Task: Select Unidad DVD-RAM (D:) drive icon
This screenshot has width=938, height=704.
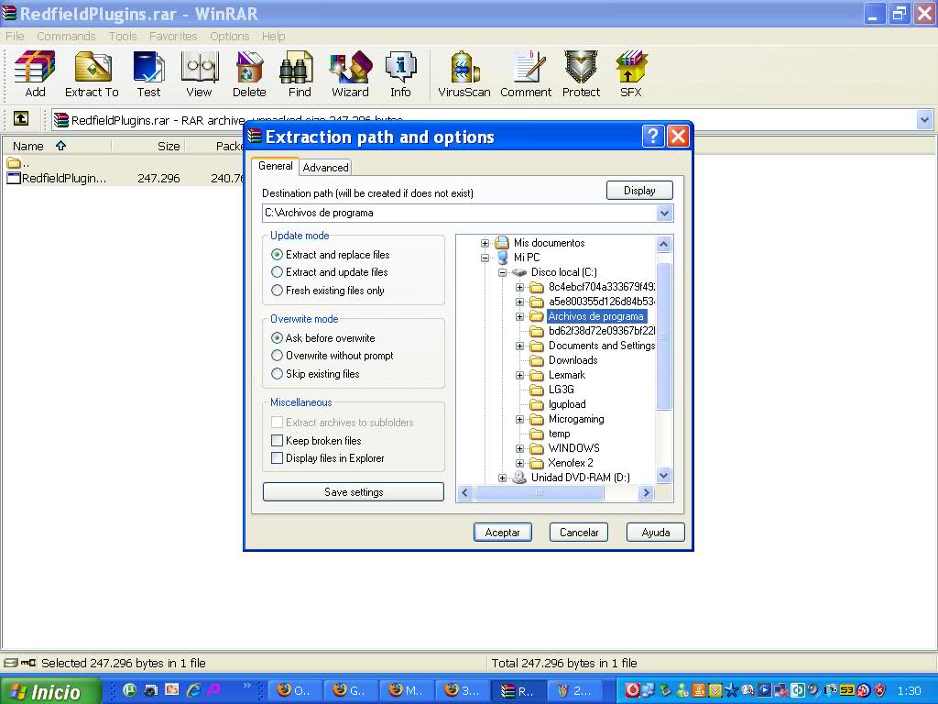Action: pyautogui.click(x=519, y=477)
